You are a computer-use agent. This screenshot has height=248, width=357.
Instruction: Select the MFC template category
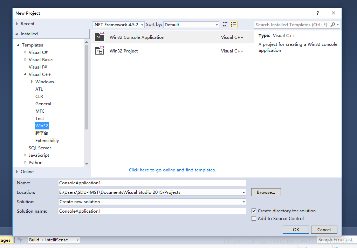pyautogui.click(x=40, y=111)
